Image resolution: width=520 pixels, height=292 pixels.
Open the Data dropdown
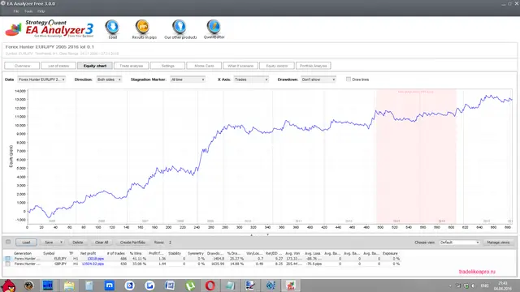41,79
